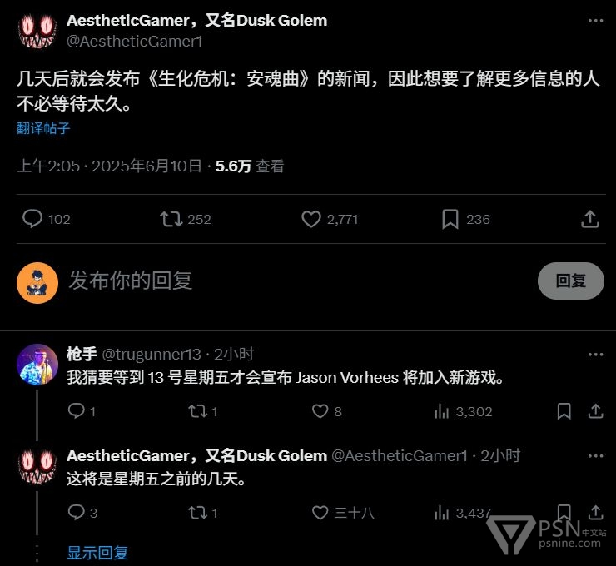Open trugunner13's profile avatar

coord(37,365)
